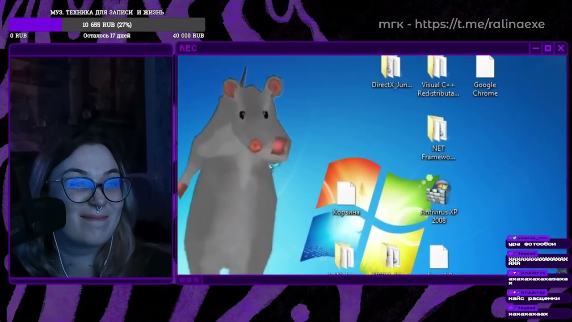Open the Корзина desktop icon
The image size is (572, 322).
click(346, 194)
